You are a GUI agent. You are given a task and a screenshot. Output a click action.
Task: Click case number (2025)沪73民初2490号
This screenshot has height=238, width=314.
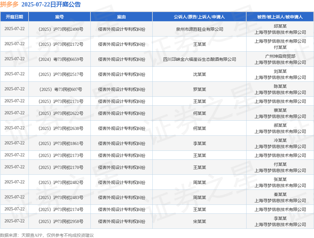click(x=61, y=29)
